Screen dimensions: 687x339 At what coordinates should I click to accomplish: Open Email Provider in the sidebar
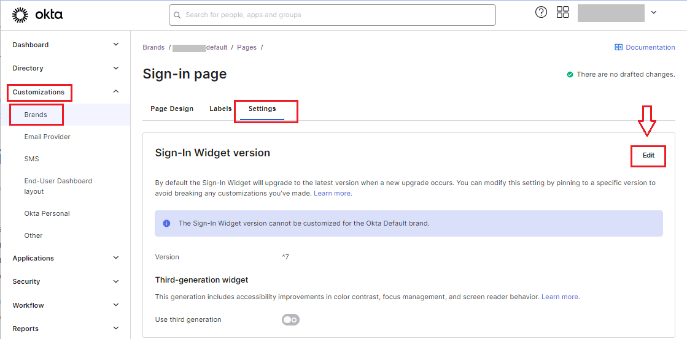coord(47,137)
